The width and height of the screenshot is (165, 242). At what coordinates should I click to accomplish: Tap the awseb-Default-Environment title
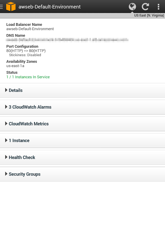coord(49,7)
